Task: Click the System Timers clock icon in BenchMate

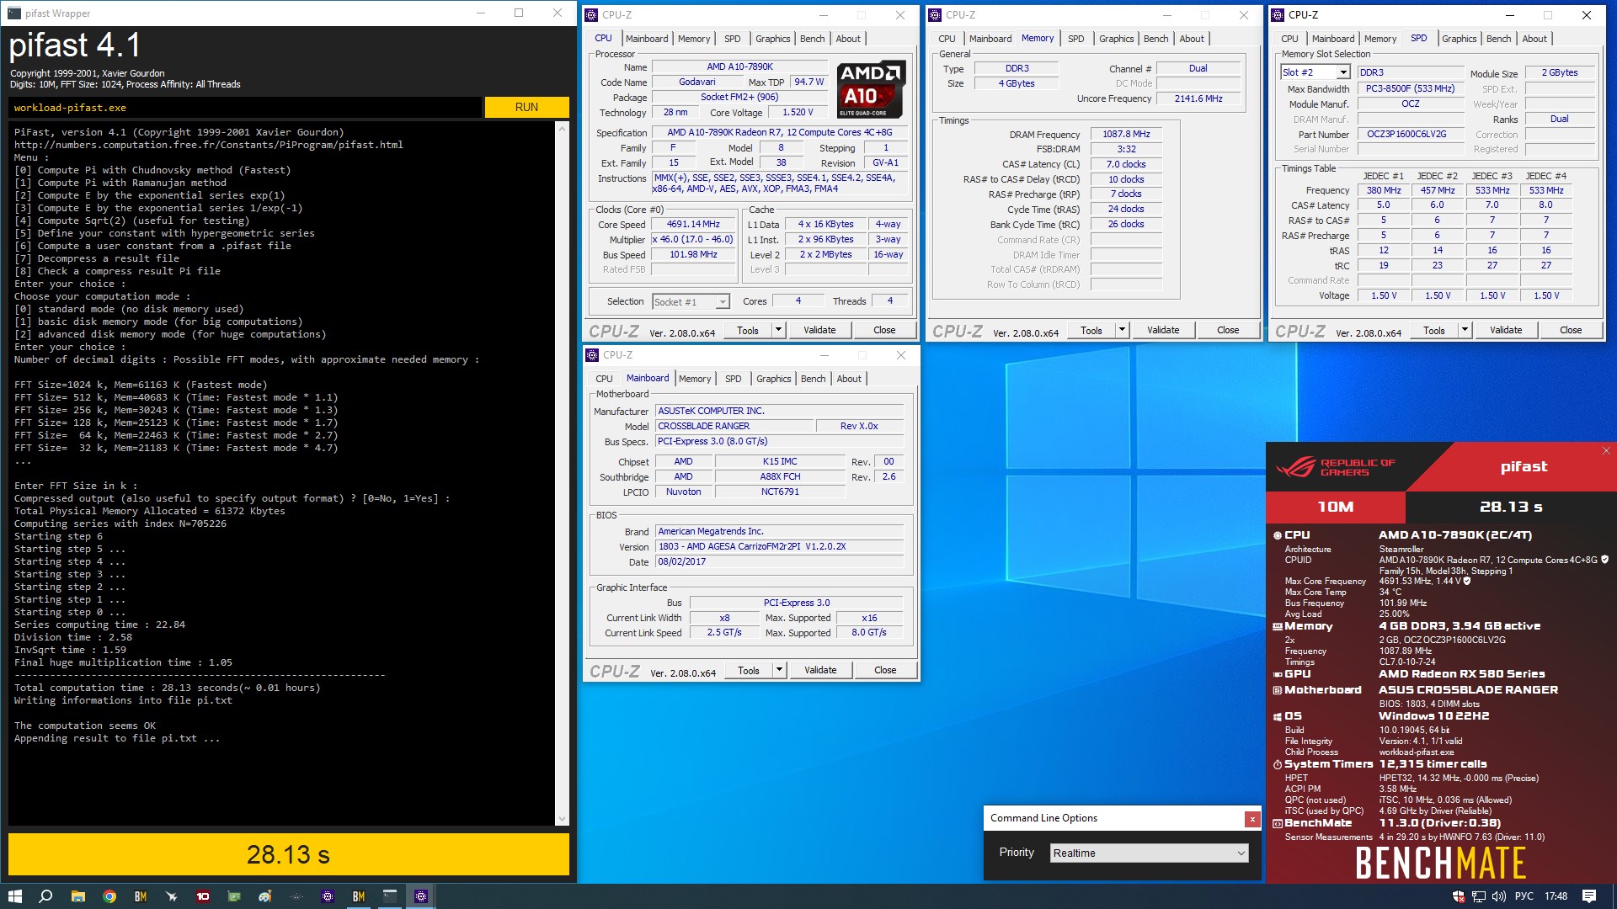Action: [x=1278, y=765]
